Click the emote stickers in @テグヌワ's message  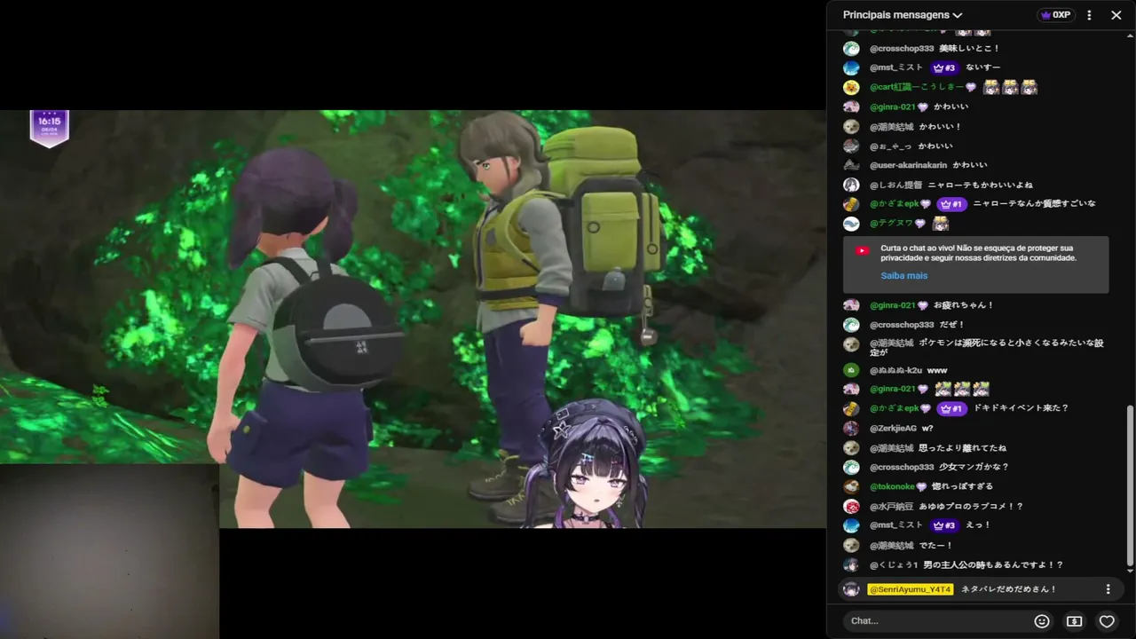coord(941,224)
